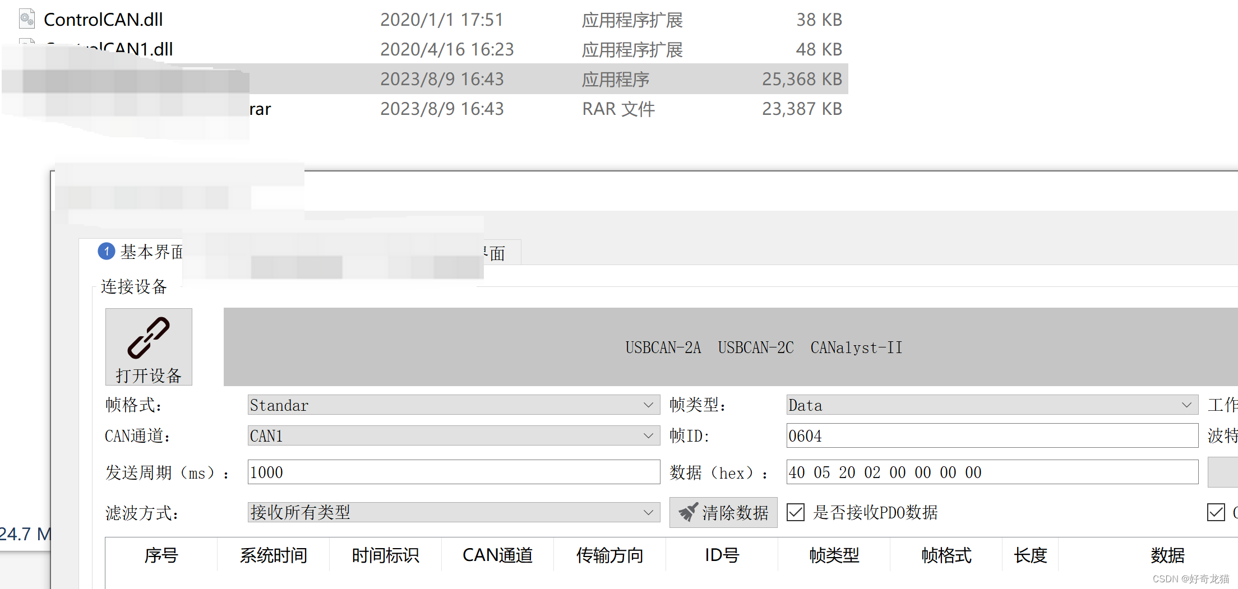Click the 发送周期 input field with 1000
1238x589 pixels.
pyautogui.click(x=454, y=472)
